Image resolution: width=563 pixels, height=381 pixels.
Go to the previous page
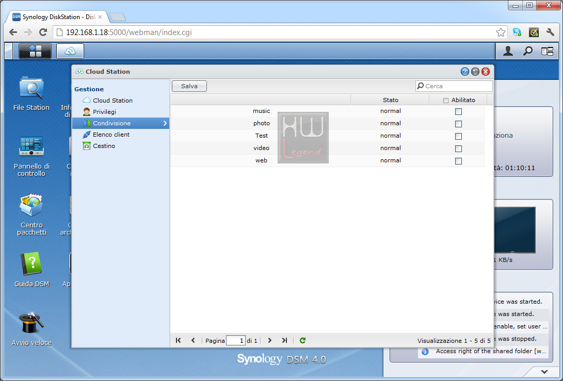[193, 340]
